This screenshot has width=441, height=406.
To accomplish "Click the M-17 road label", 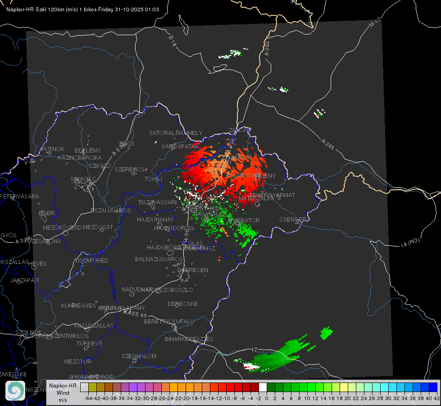I will tap(374, 22).
